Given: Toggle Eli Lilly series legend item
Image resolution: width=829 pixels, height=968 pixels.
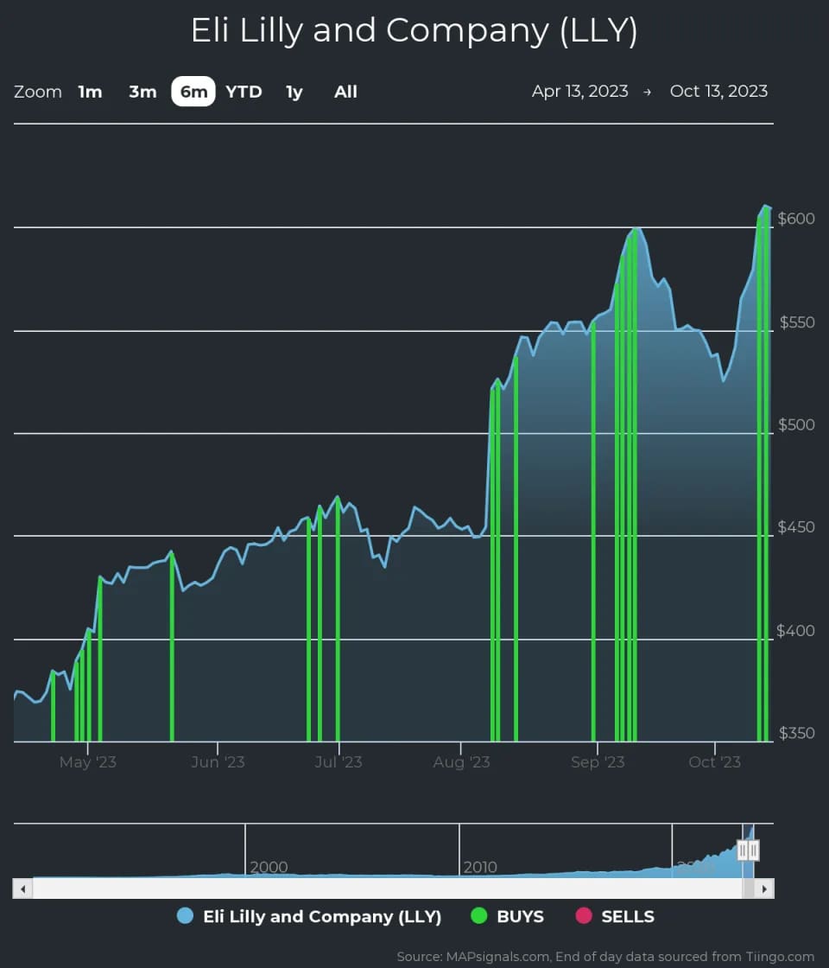Looking at the screenshot, I should (x=309, y=916).
